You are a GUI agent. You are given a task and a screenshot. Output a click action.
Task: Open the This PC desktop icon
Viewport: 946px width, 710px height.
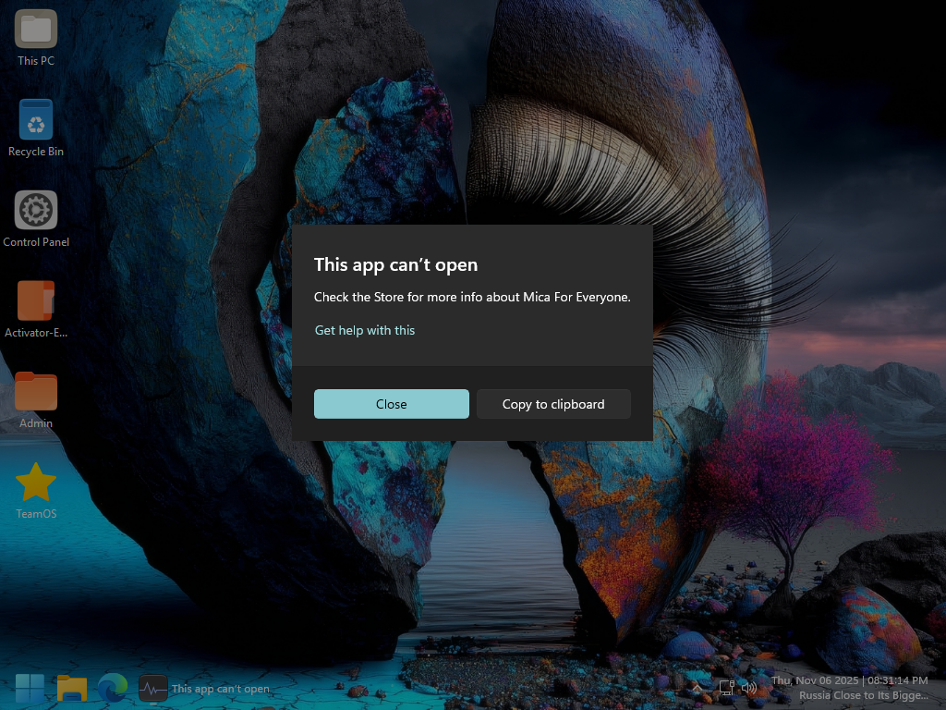pyautogui.click(x=36, y=38)
